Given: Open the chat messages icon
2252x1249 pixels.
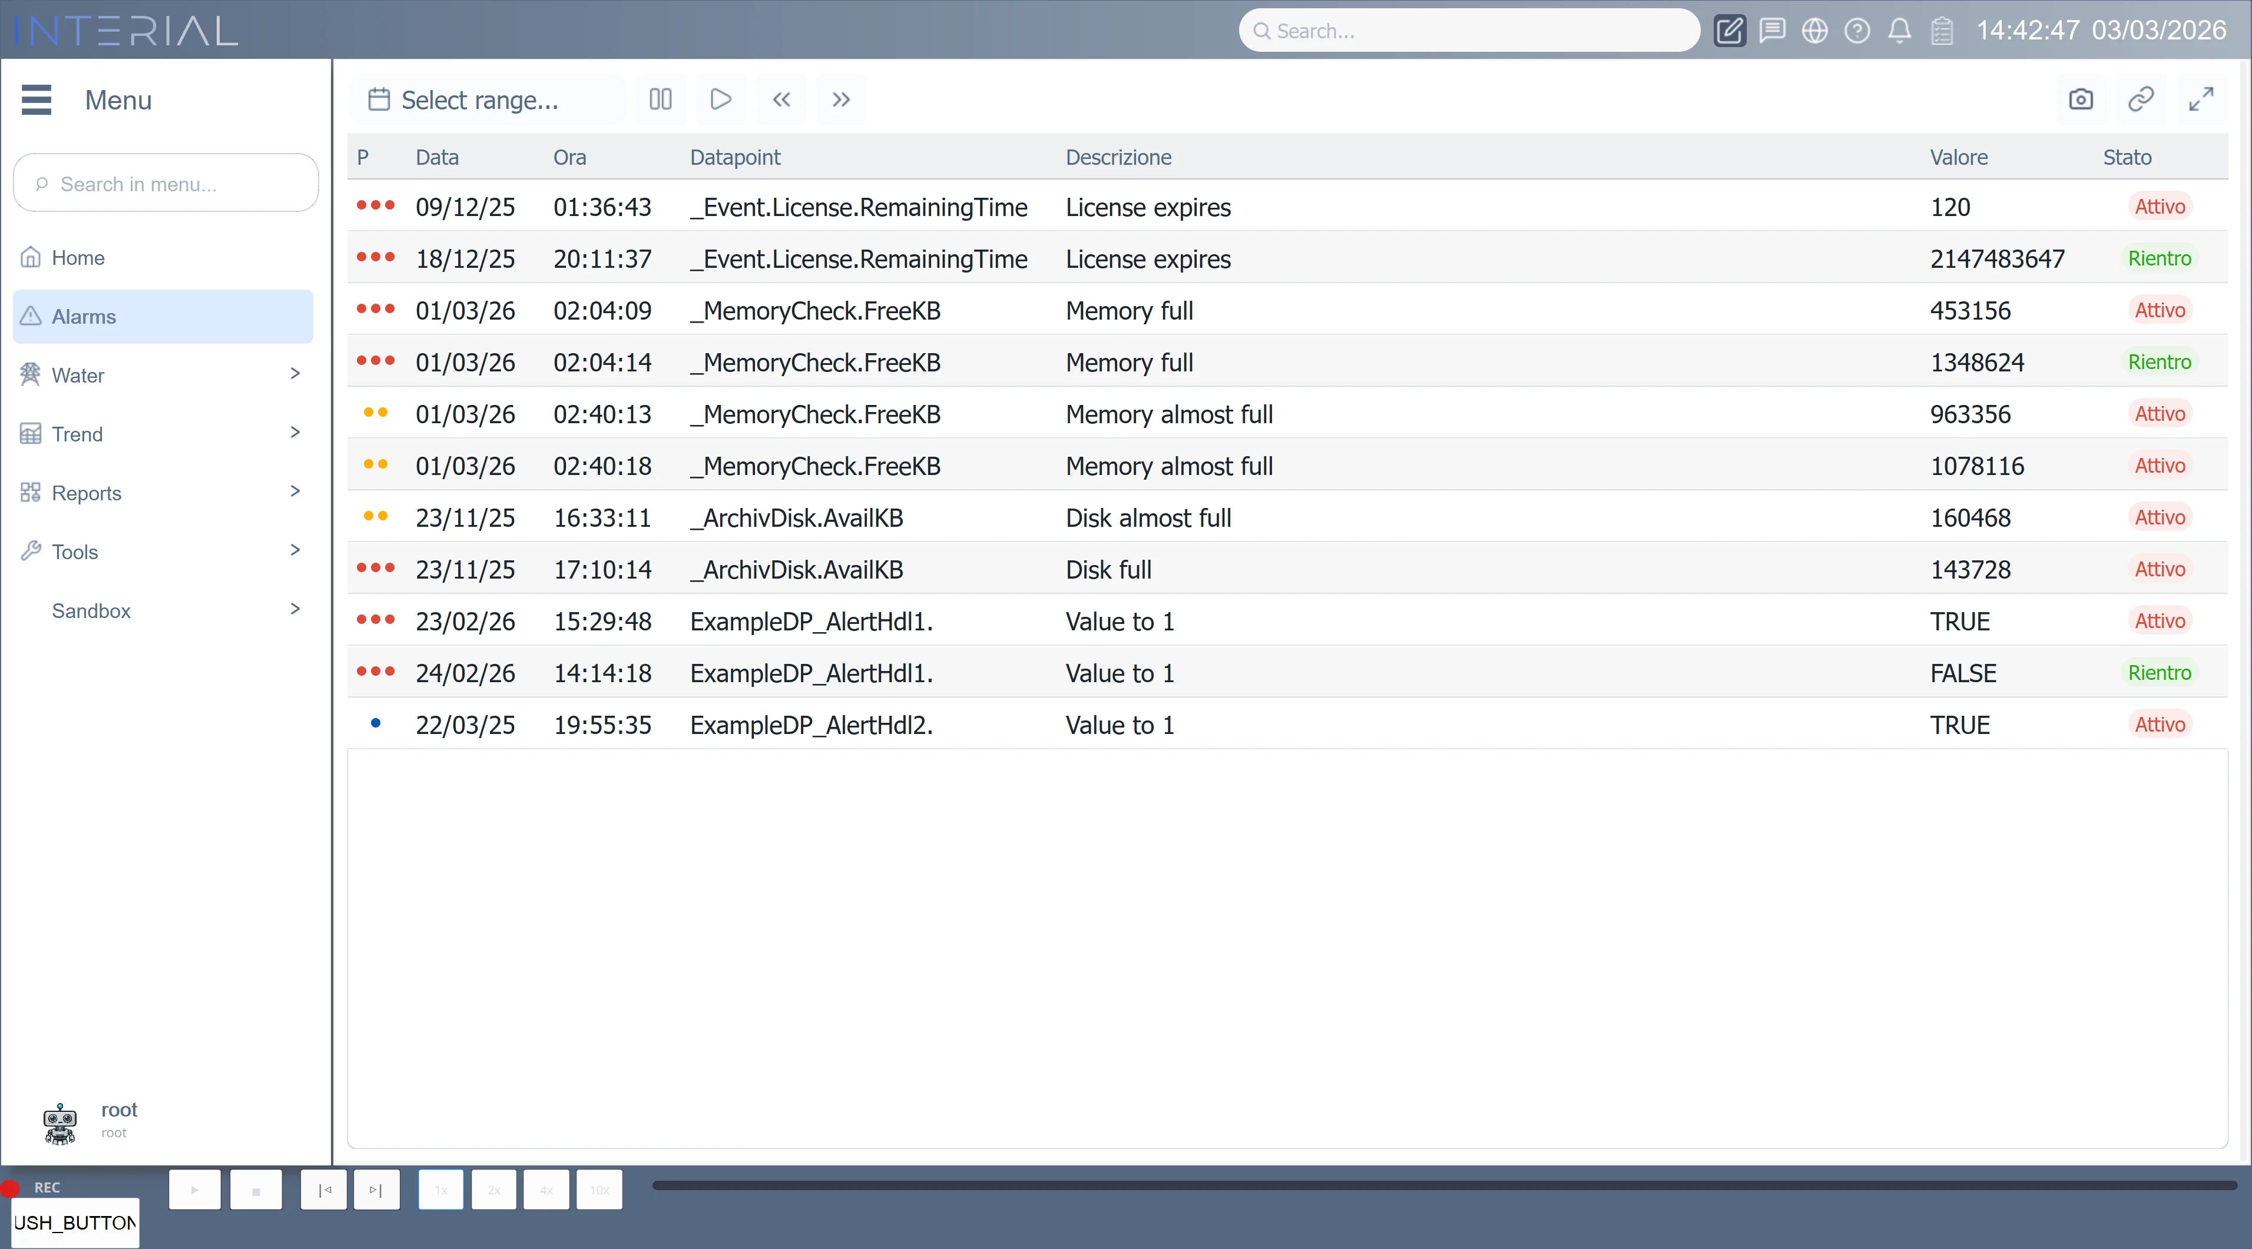Looking at the screenshot, I should click(x=1771, y=31).
